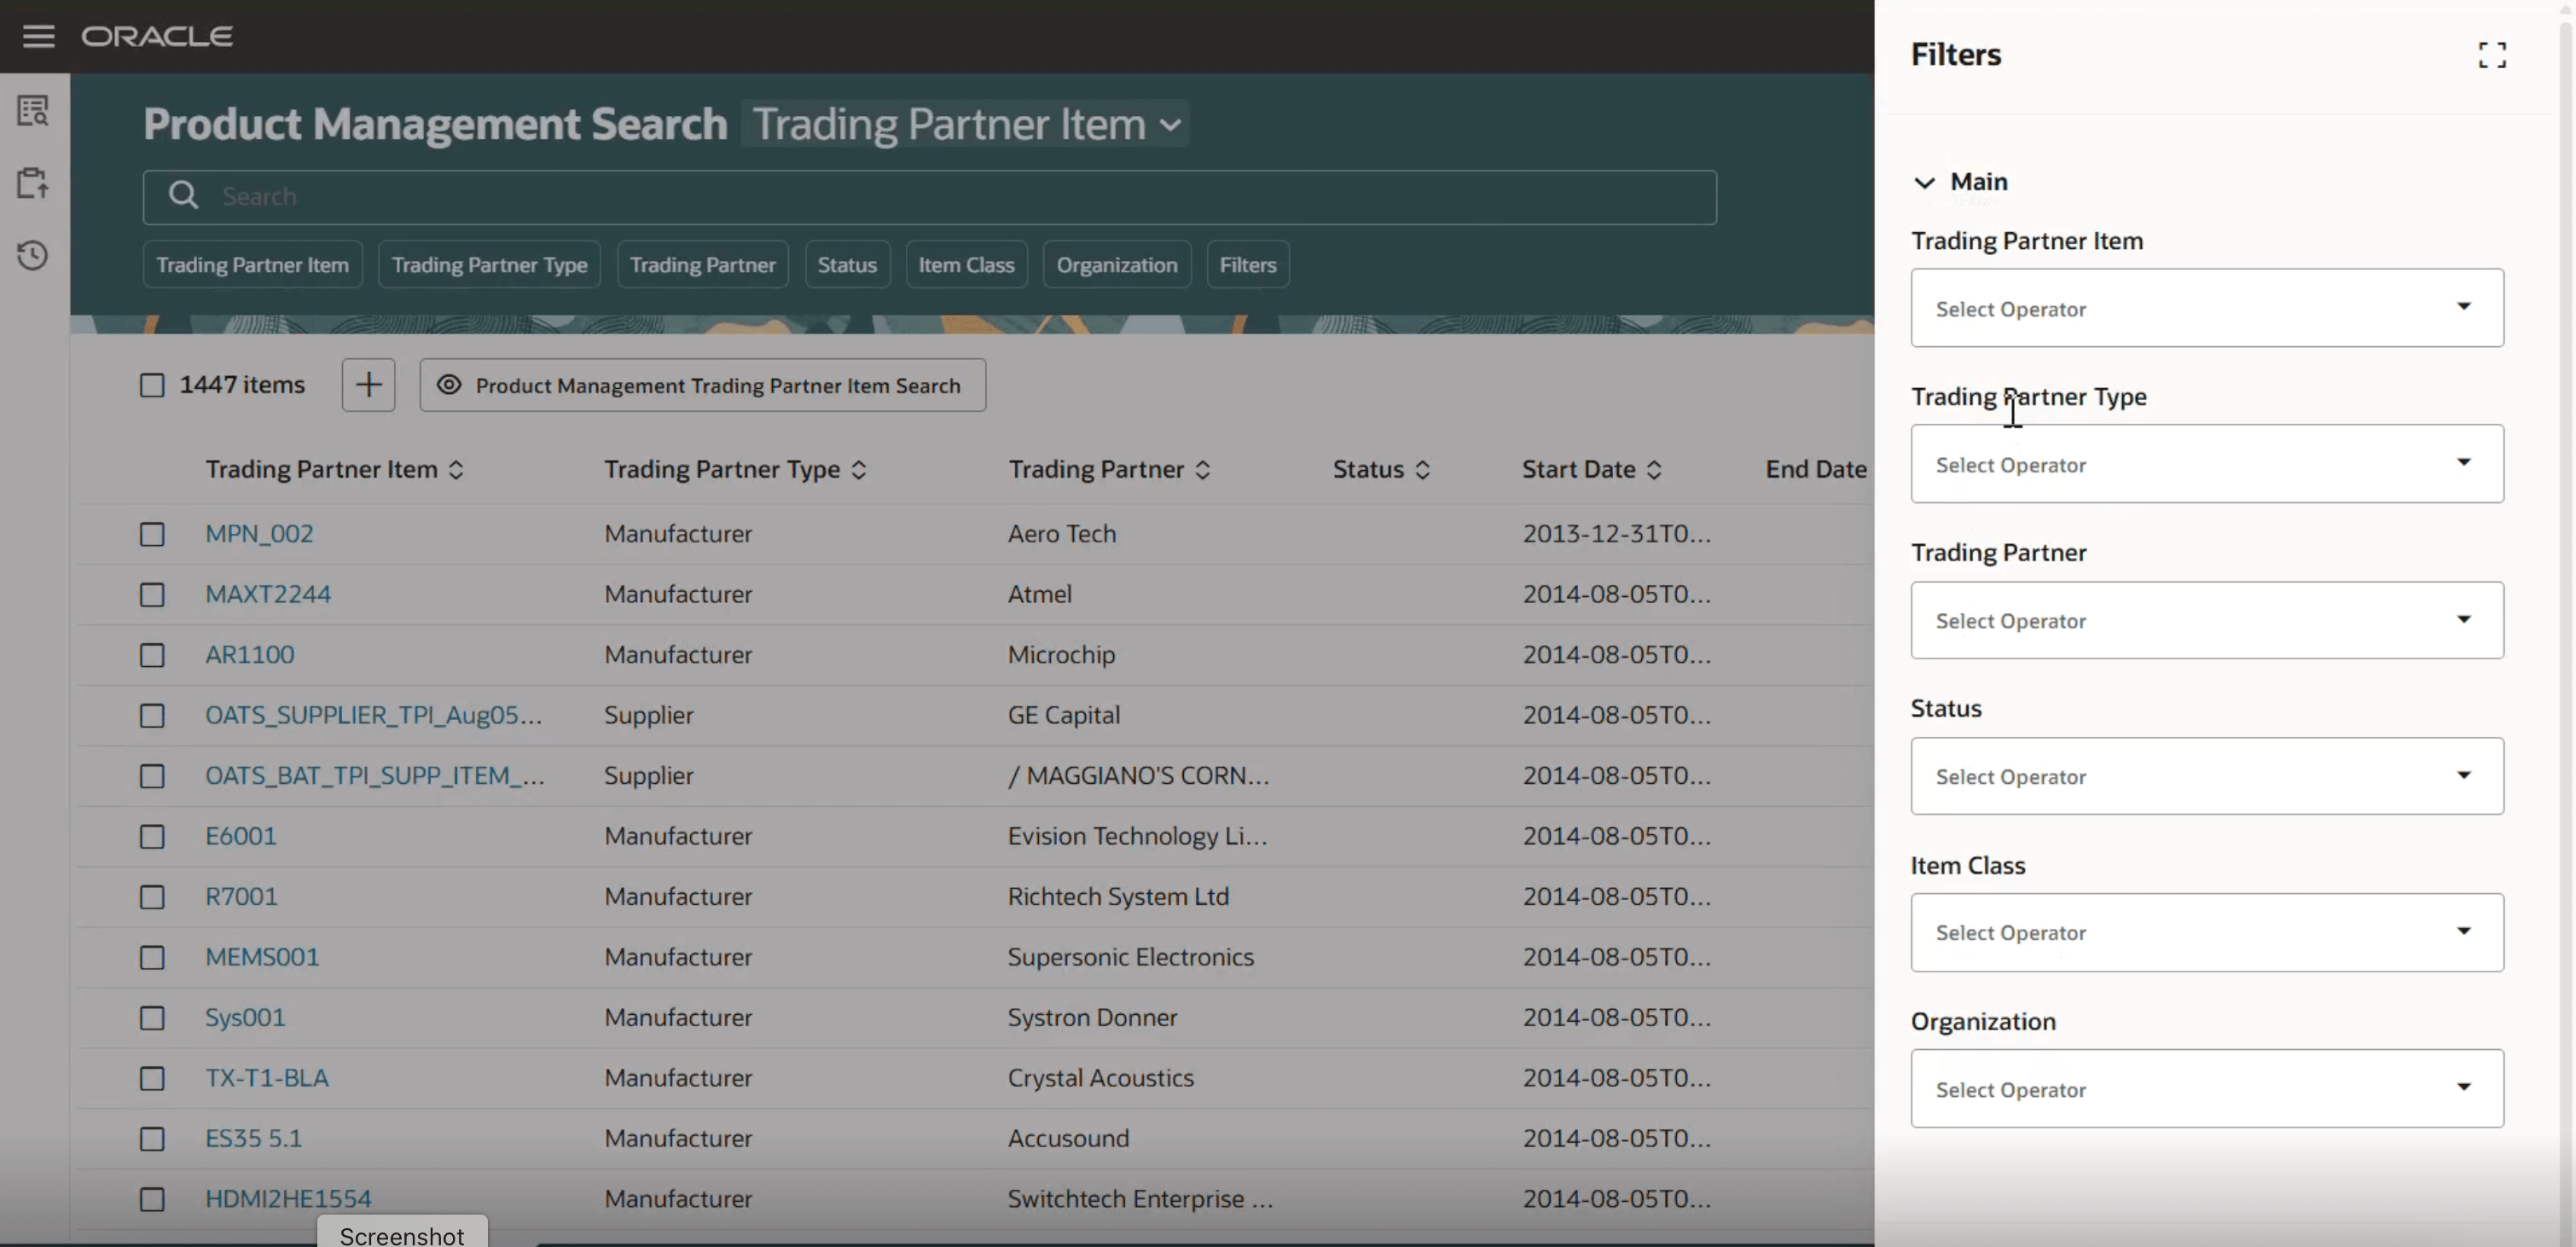
Task: Open Status Select Operator dropdown
Action: click(x=2206, y=776)
